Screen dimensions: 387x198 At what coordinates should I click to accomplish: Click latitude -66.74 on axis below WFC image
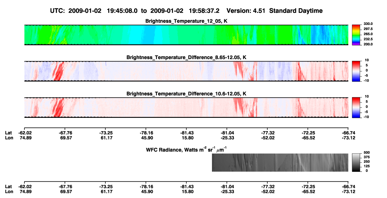point(348,186)
